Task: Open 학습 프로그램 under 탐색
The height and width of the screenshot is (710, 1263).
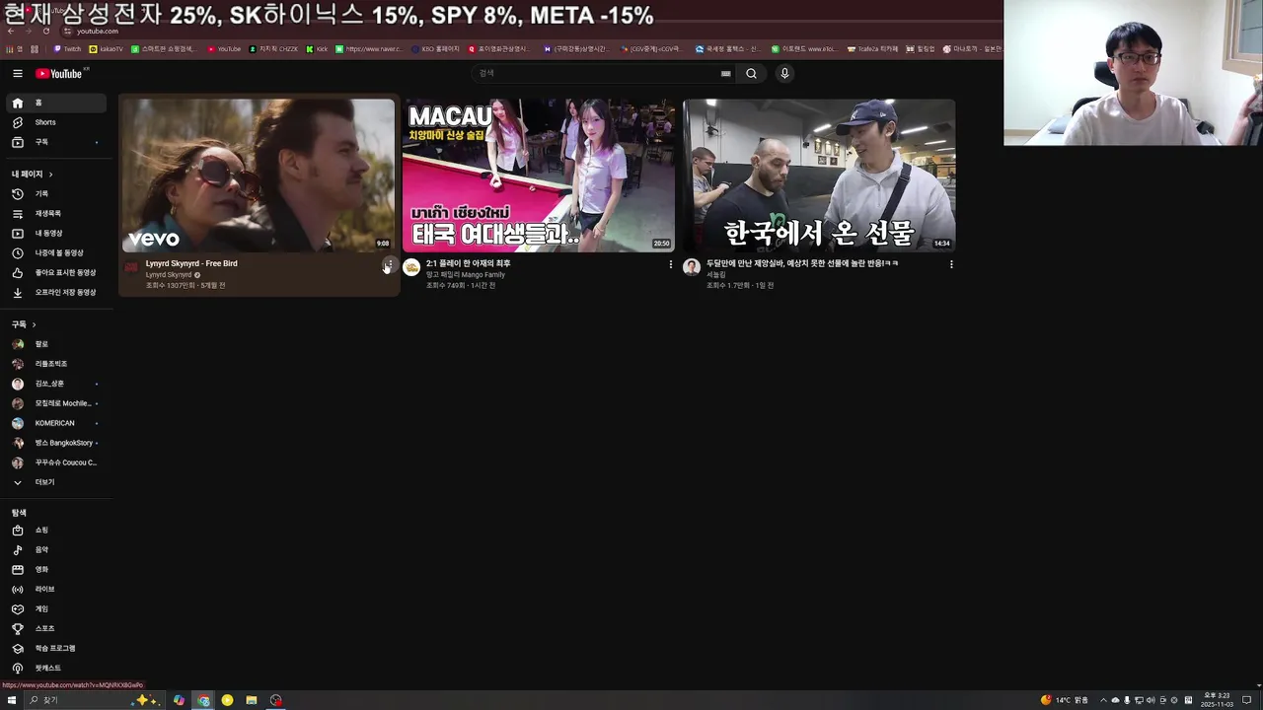Action: point(56,649)
